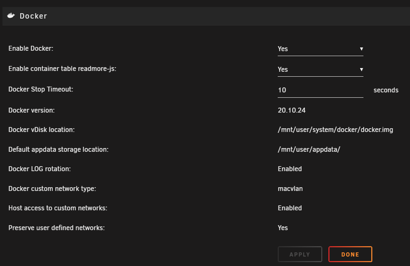The height and width of the screenshot is (266, 410).
Task: Click the Preserve user defined networks label
Action: pos(56,228)
